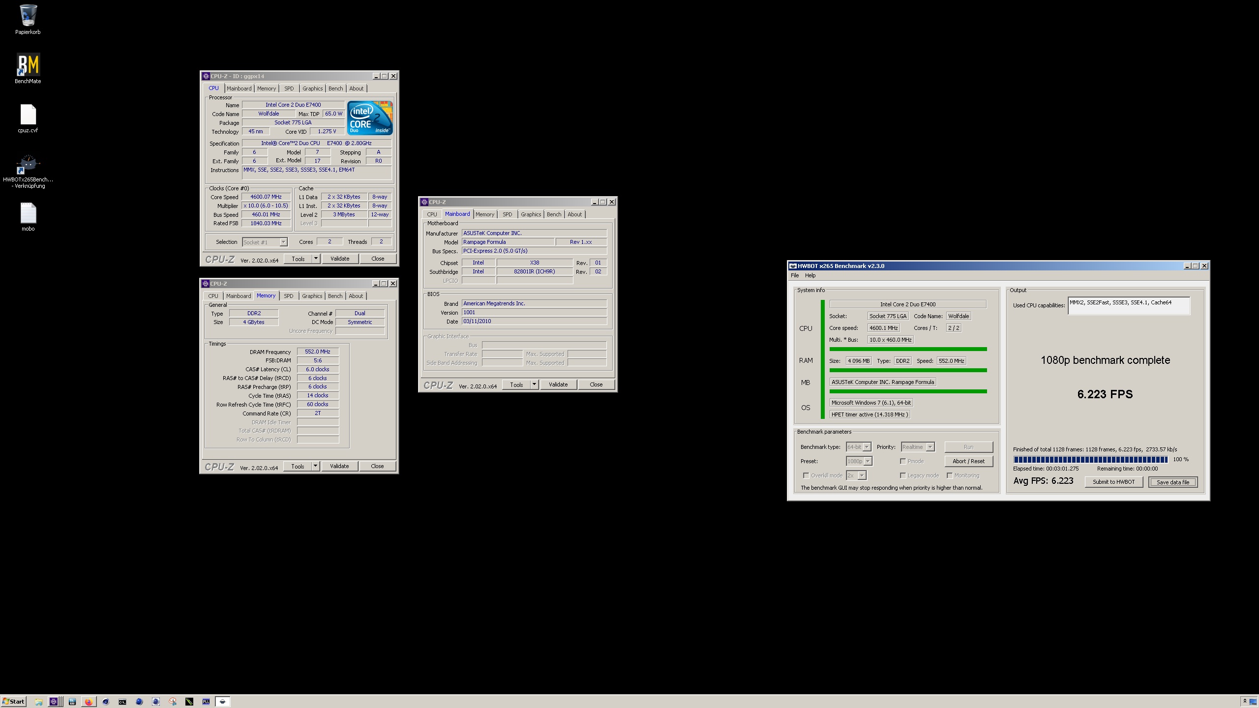Open the File menu in HWBOT x265

(795, 275)
